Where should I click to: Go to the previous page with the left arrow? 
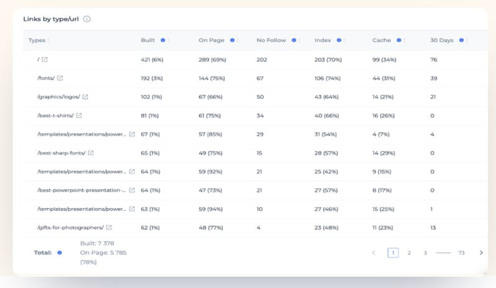pyautogui.click(x=374, y=253)
